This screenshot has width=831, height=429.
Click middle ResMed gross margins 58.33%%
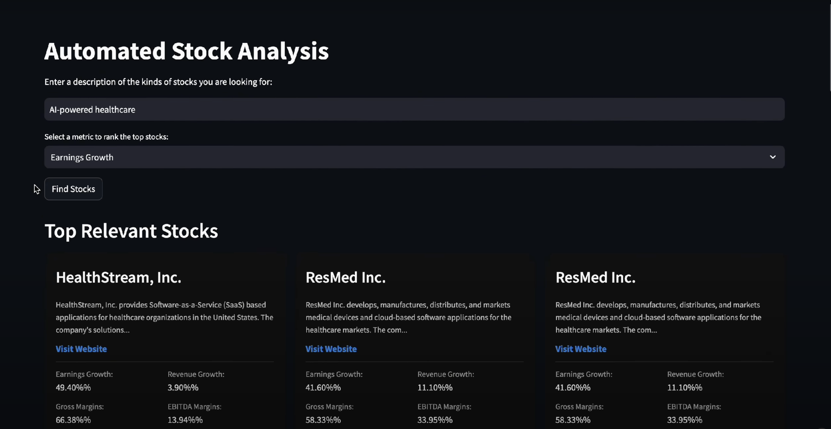[x=323, y=420]
